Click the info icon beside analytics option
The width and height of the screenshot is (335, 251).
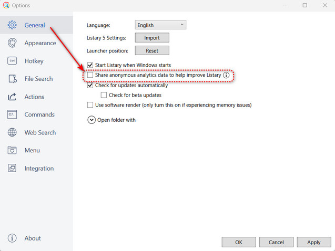pos(226,76)
